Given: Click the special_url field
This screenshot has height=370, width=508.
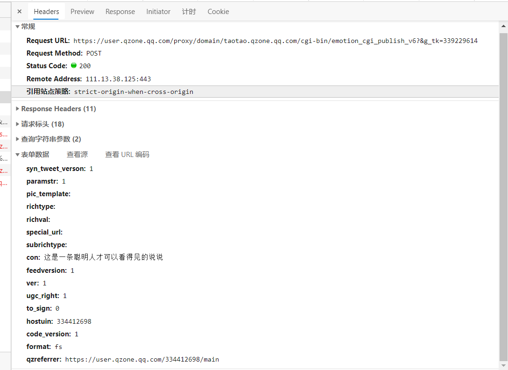Looking at the screenshot, I should coord(44,232).
